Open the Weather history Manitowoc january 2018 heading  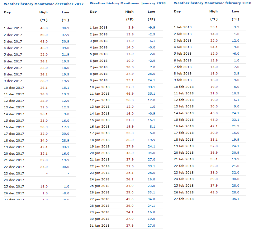[x=128, y=3]
